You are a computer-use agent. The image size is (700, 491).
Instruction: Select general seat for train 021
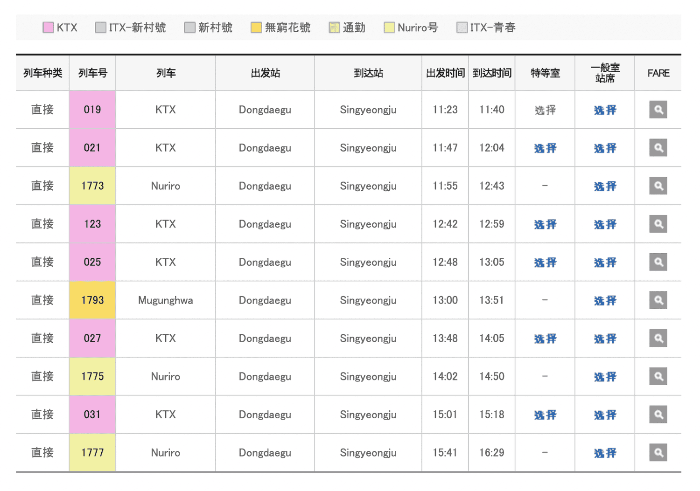point(605,148)
